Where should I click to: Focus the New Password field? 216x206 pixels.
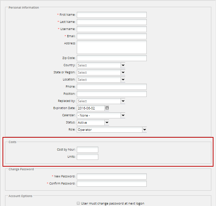click(112, 177)
